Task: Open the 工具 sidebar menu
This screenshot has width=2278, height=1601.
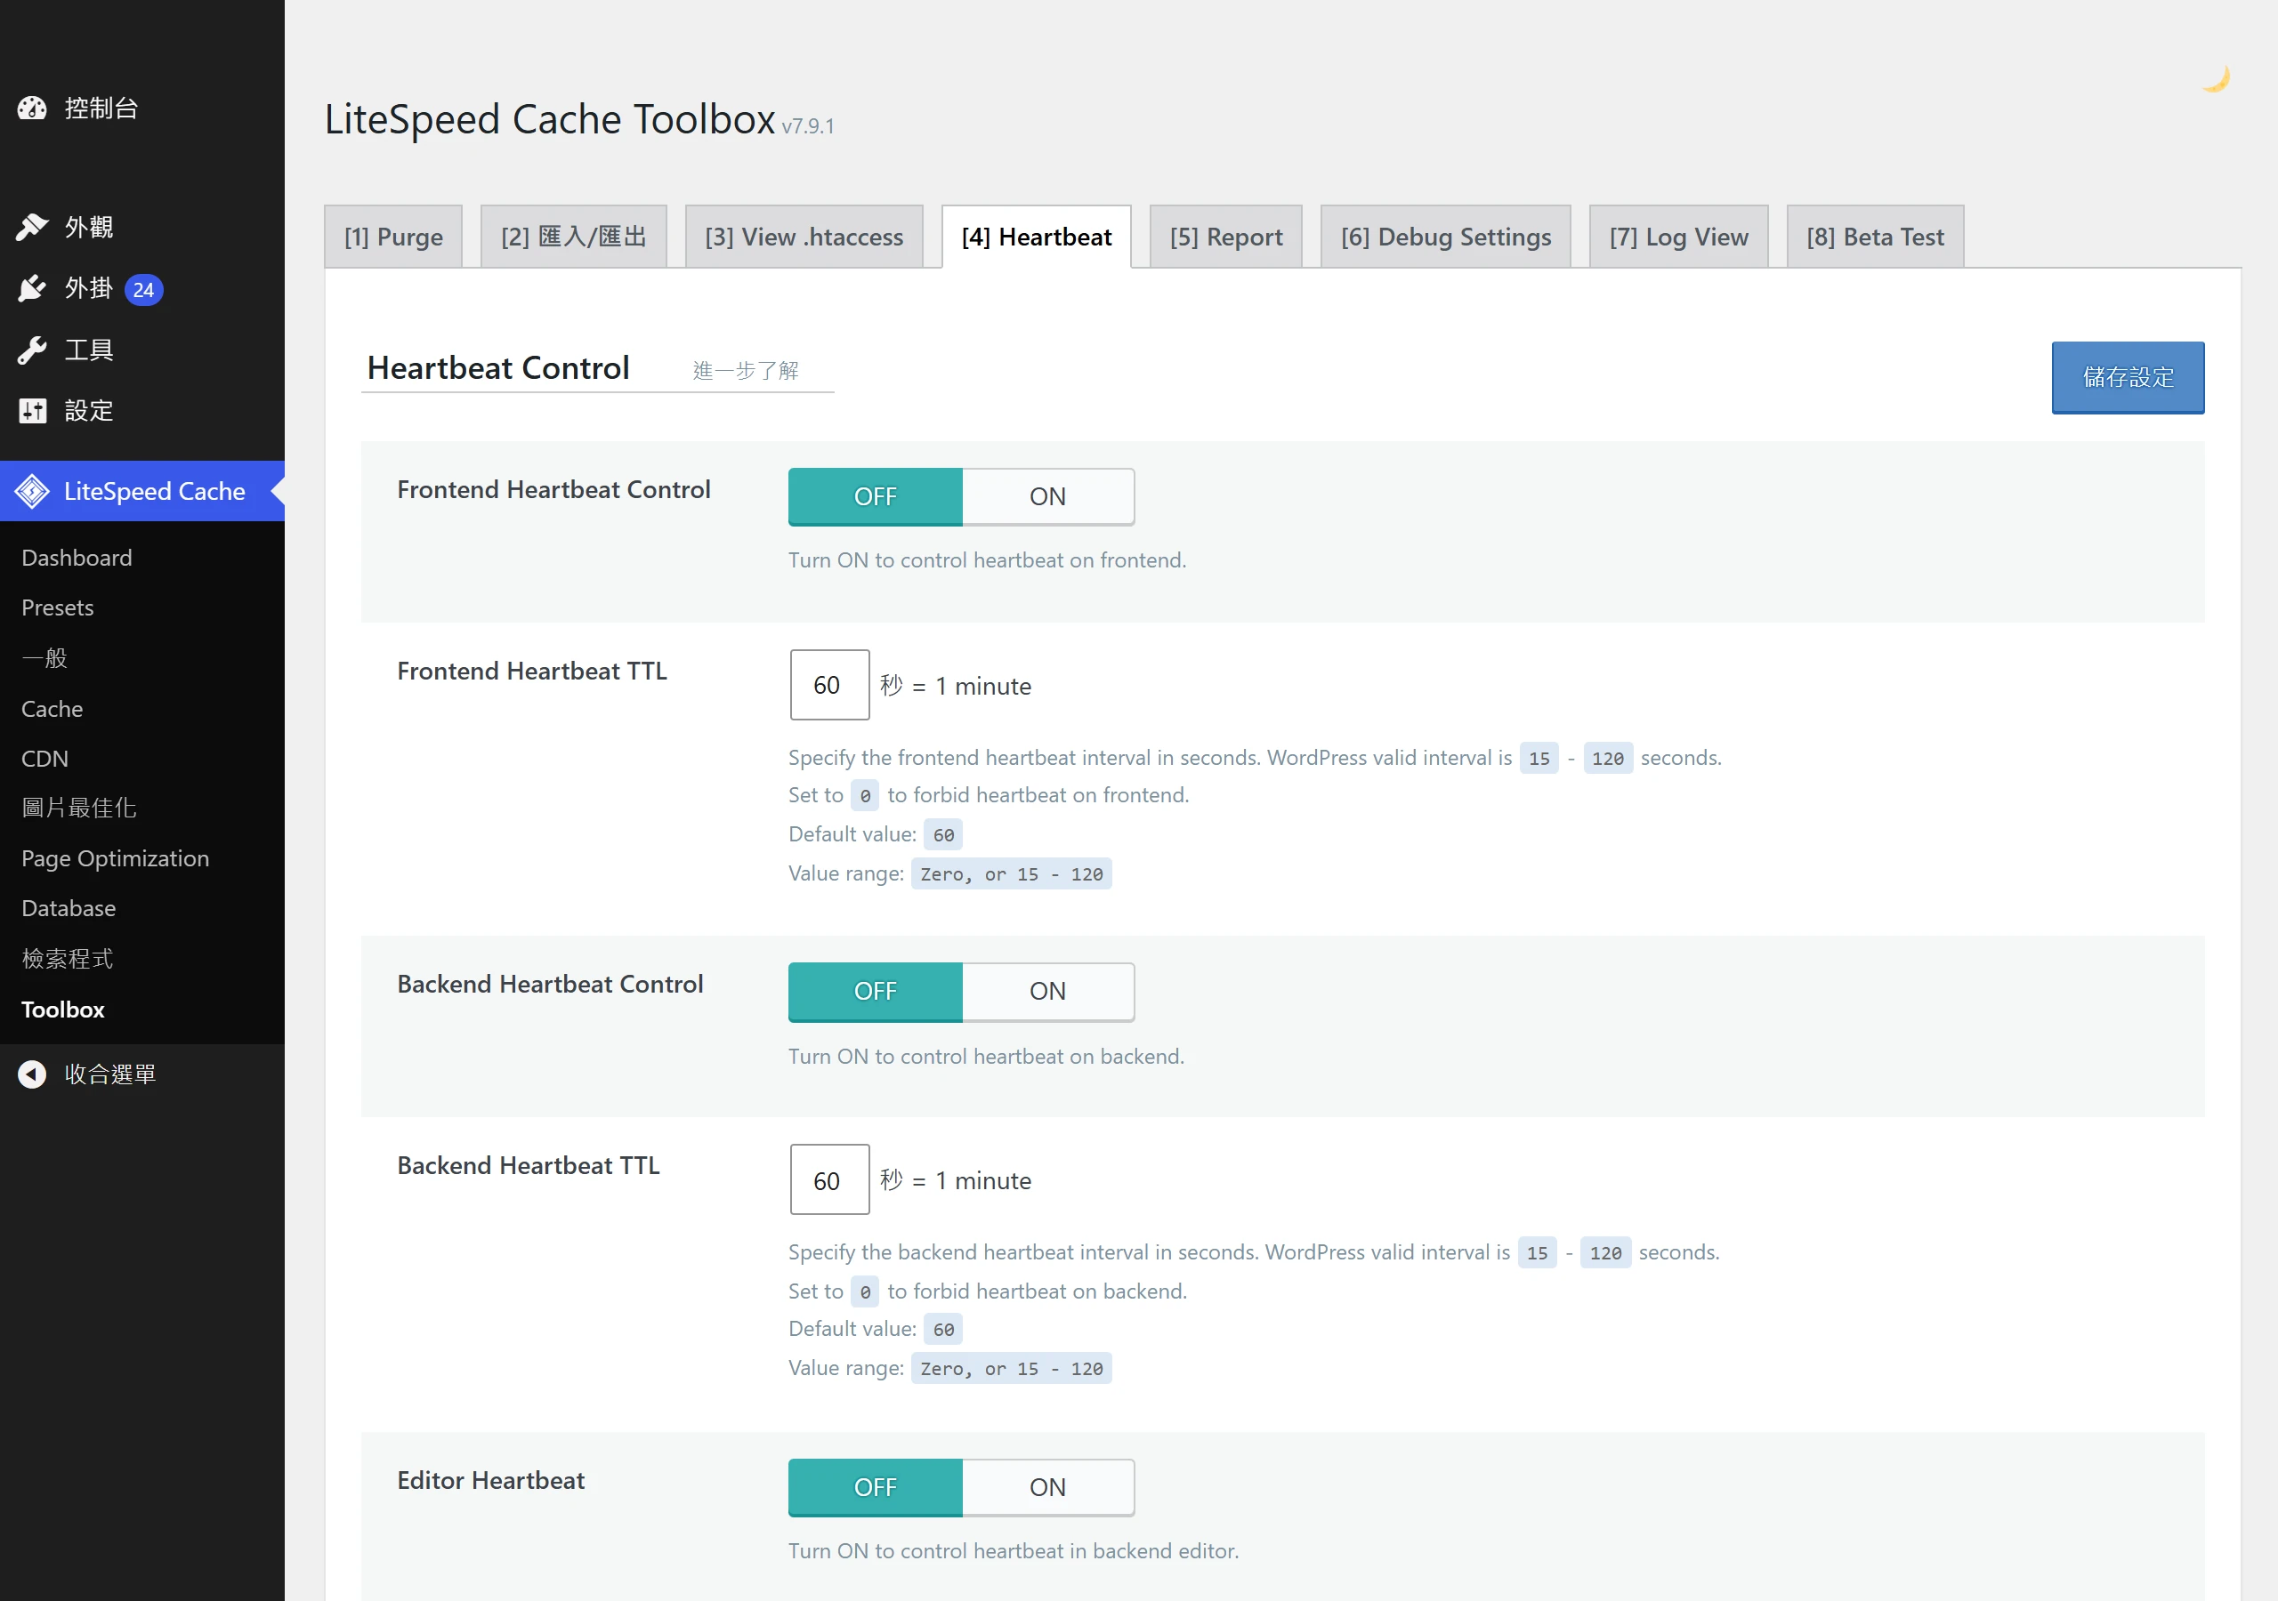Action: (89, 350)
